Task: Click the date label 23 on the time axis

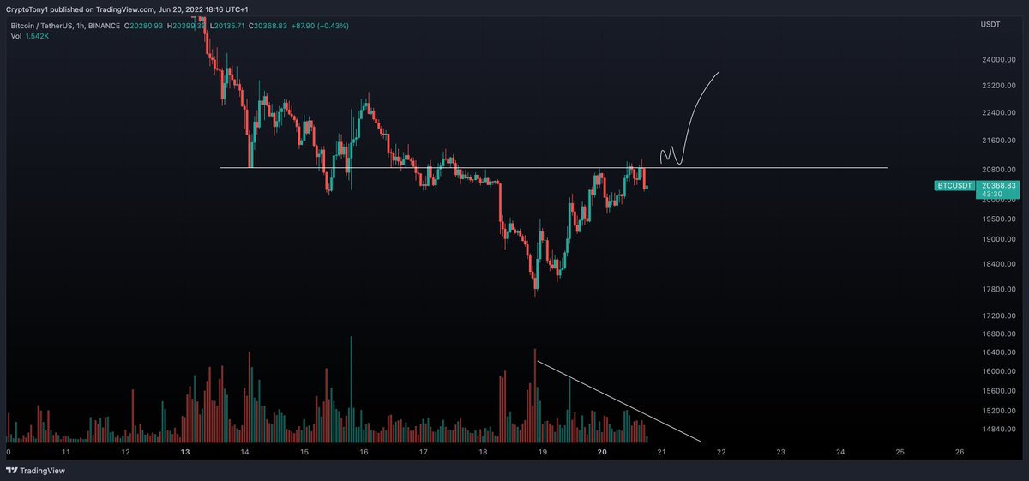Action: [x=780, y=452]
